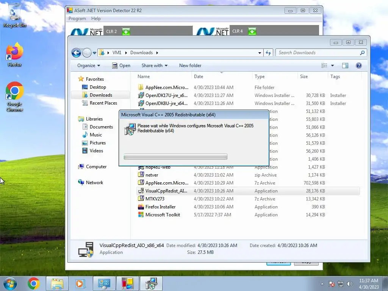
Task: Select Favorites in the navigation pane
Action: coord(91,79)
